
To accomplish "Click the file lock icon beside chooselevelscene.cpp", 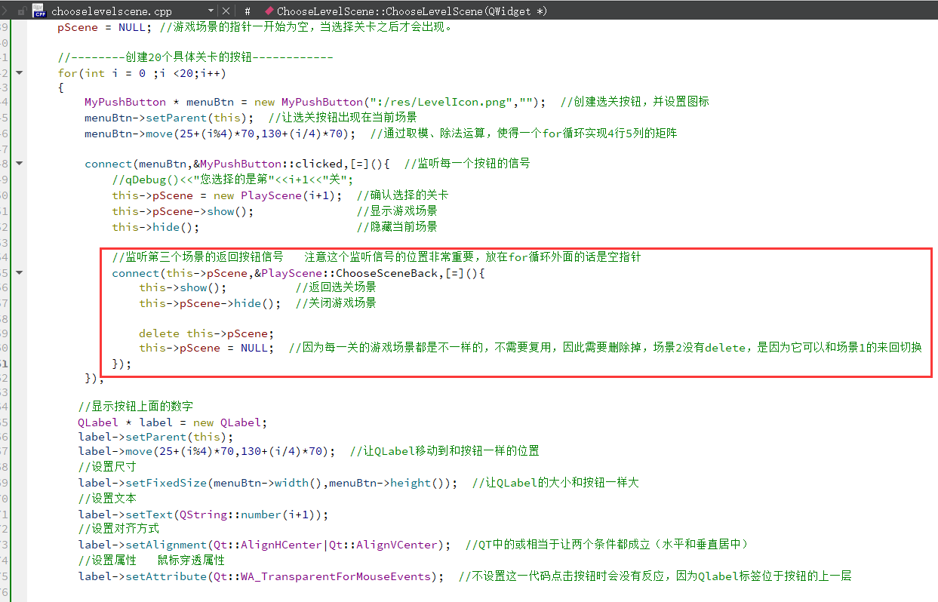I will pos(20,11).
